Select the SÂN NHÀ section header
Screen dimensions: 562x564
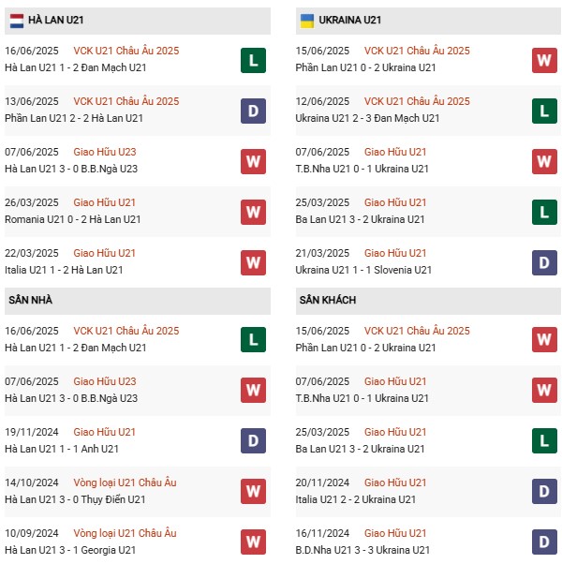click(31, 300)
